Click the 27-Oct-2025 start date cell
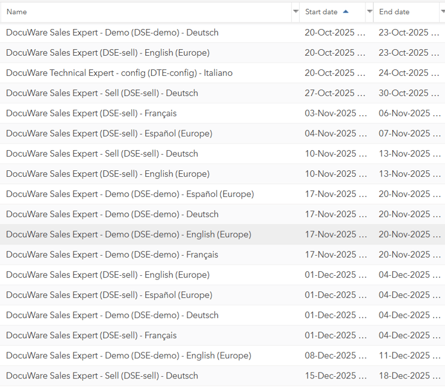Viewport: 445px width, 388px height. pos(335,93)
